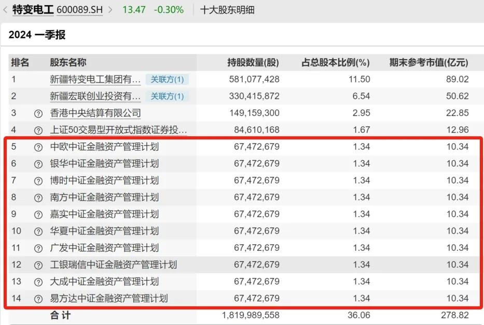
Task: Click the 排名 column header
Action: 20,63
